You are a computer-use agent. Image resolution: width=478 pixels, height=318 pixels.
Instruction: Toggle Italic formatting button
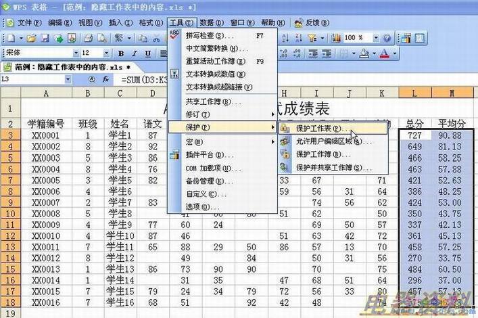(x=136, y=53)
